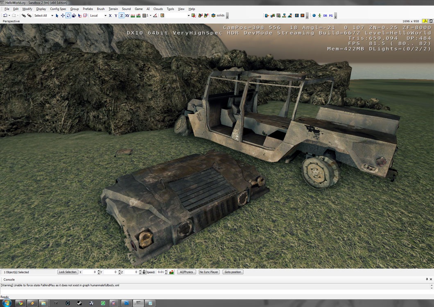The height and width of the screenshot is (307, 434).
Task: Open the named selection set dropdown
Action: 188,16
